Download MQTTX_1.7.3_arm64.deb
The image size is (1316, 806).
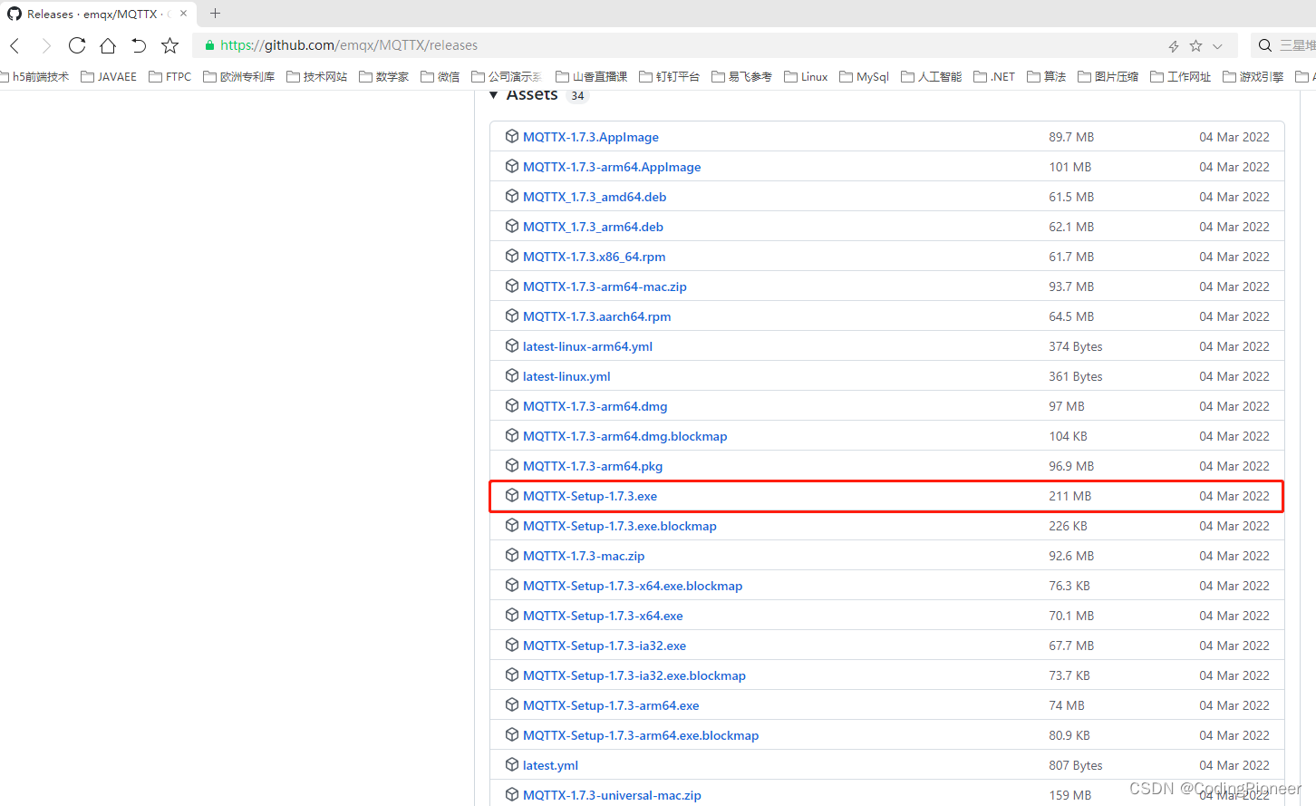[593, 227]
